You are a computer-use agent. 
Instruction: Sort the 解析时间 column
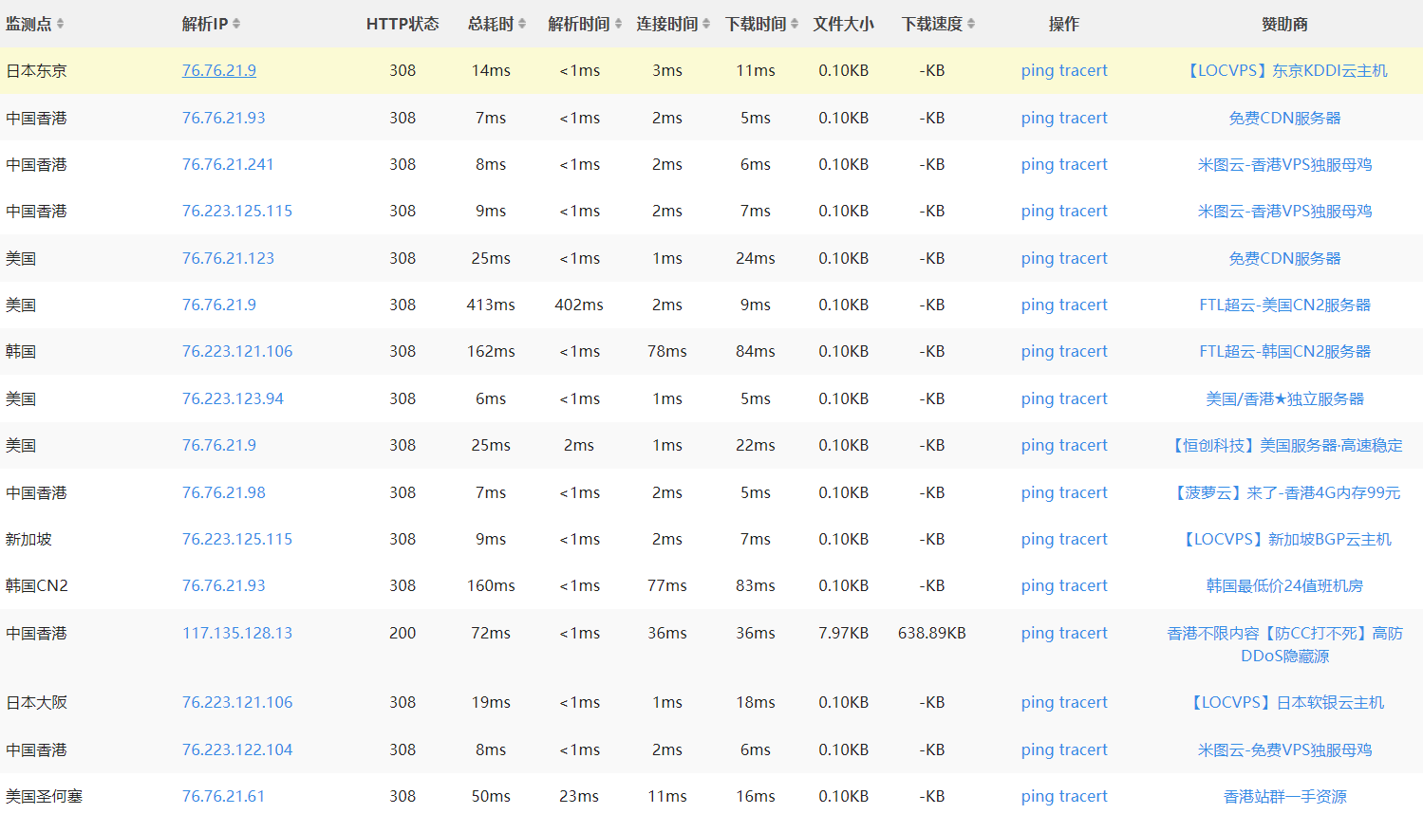[617, 24]
